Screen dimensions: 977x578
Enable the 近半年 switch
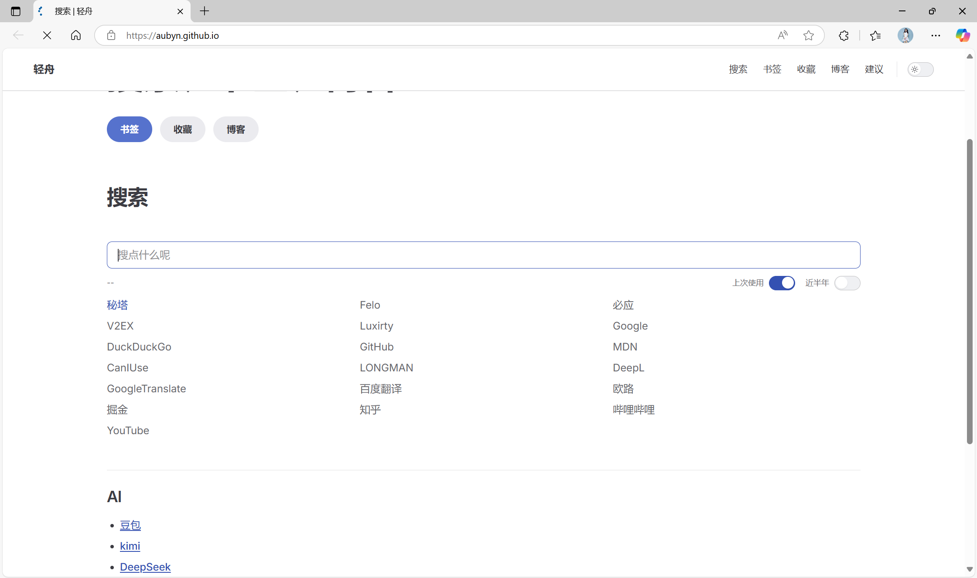tap(847, 283)
